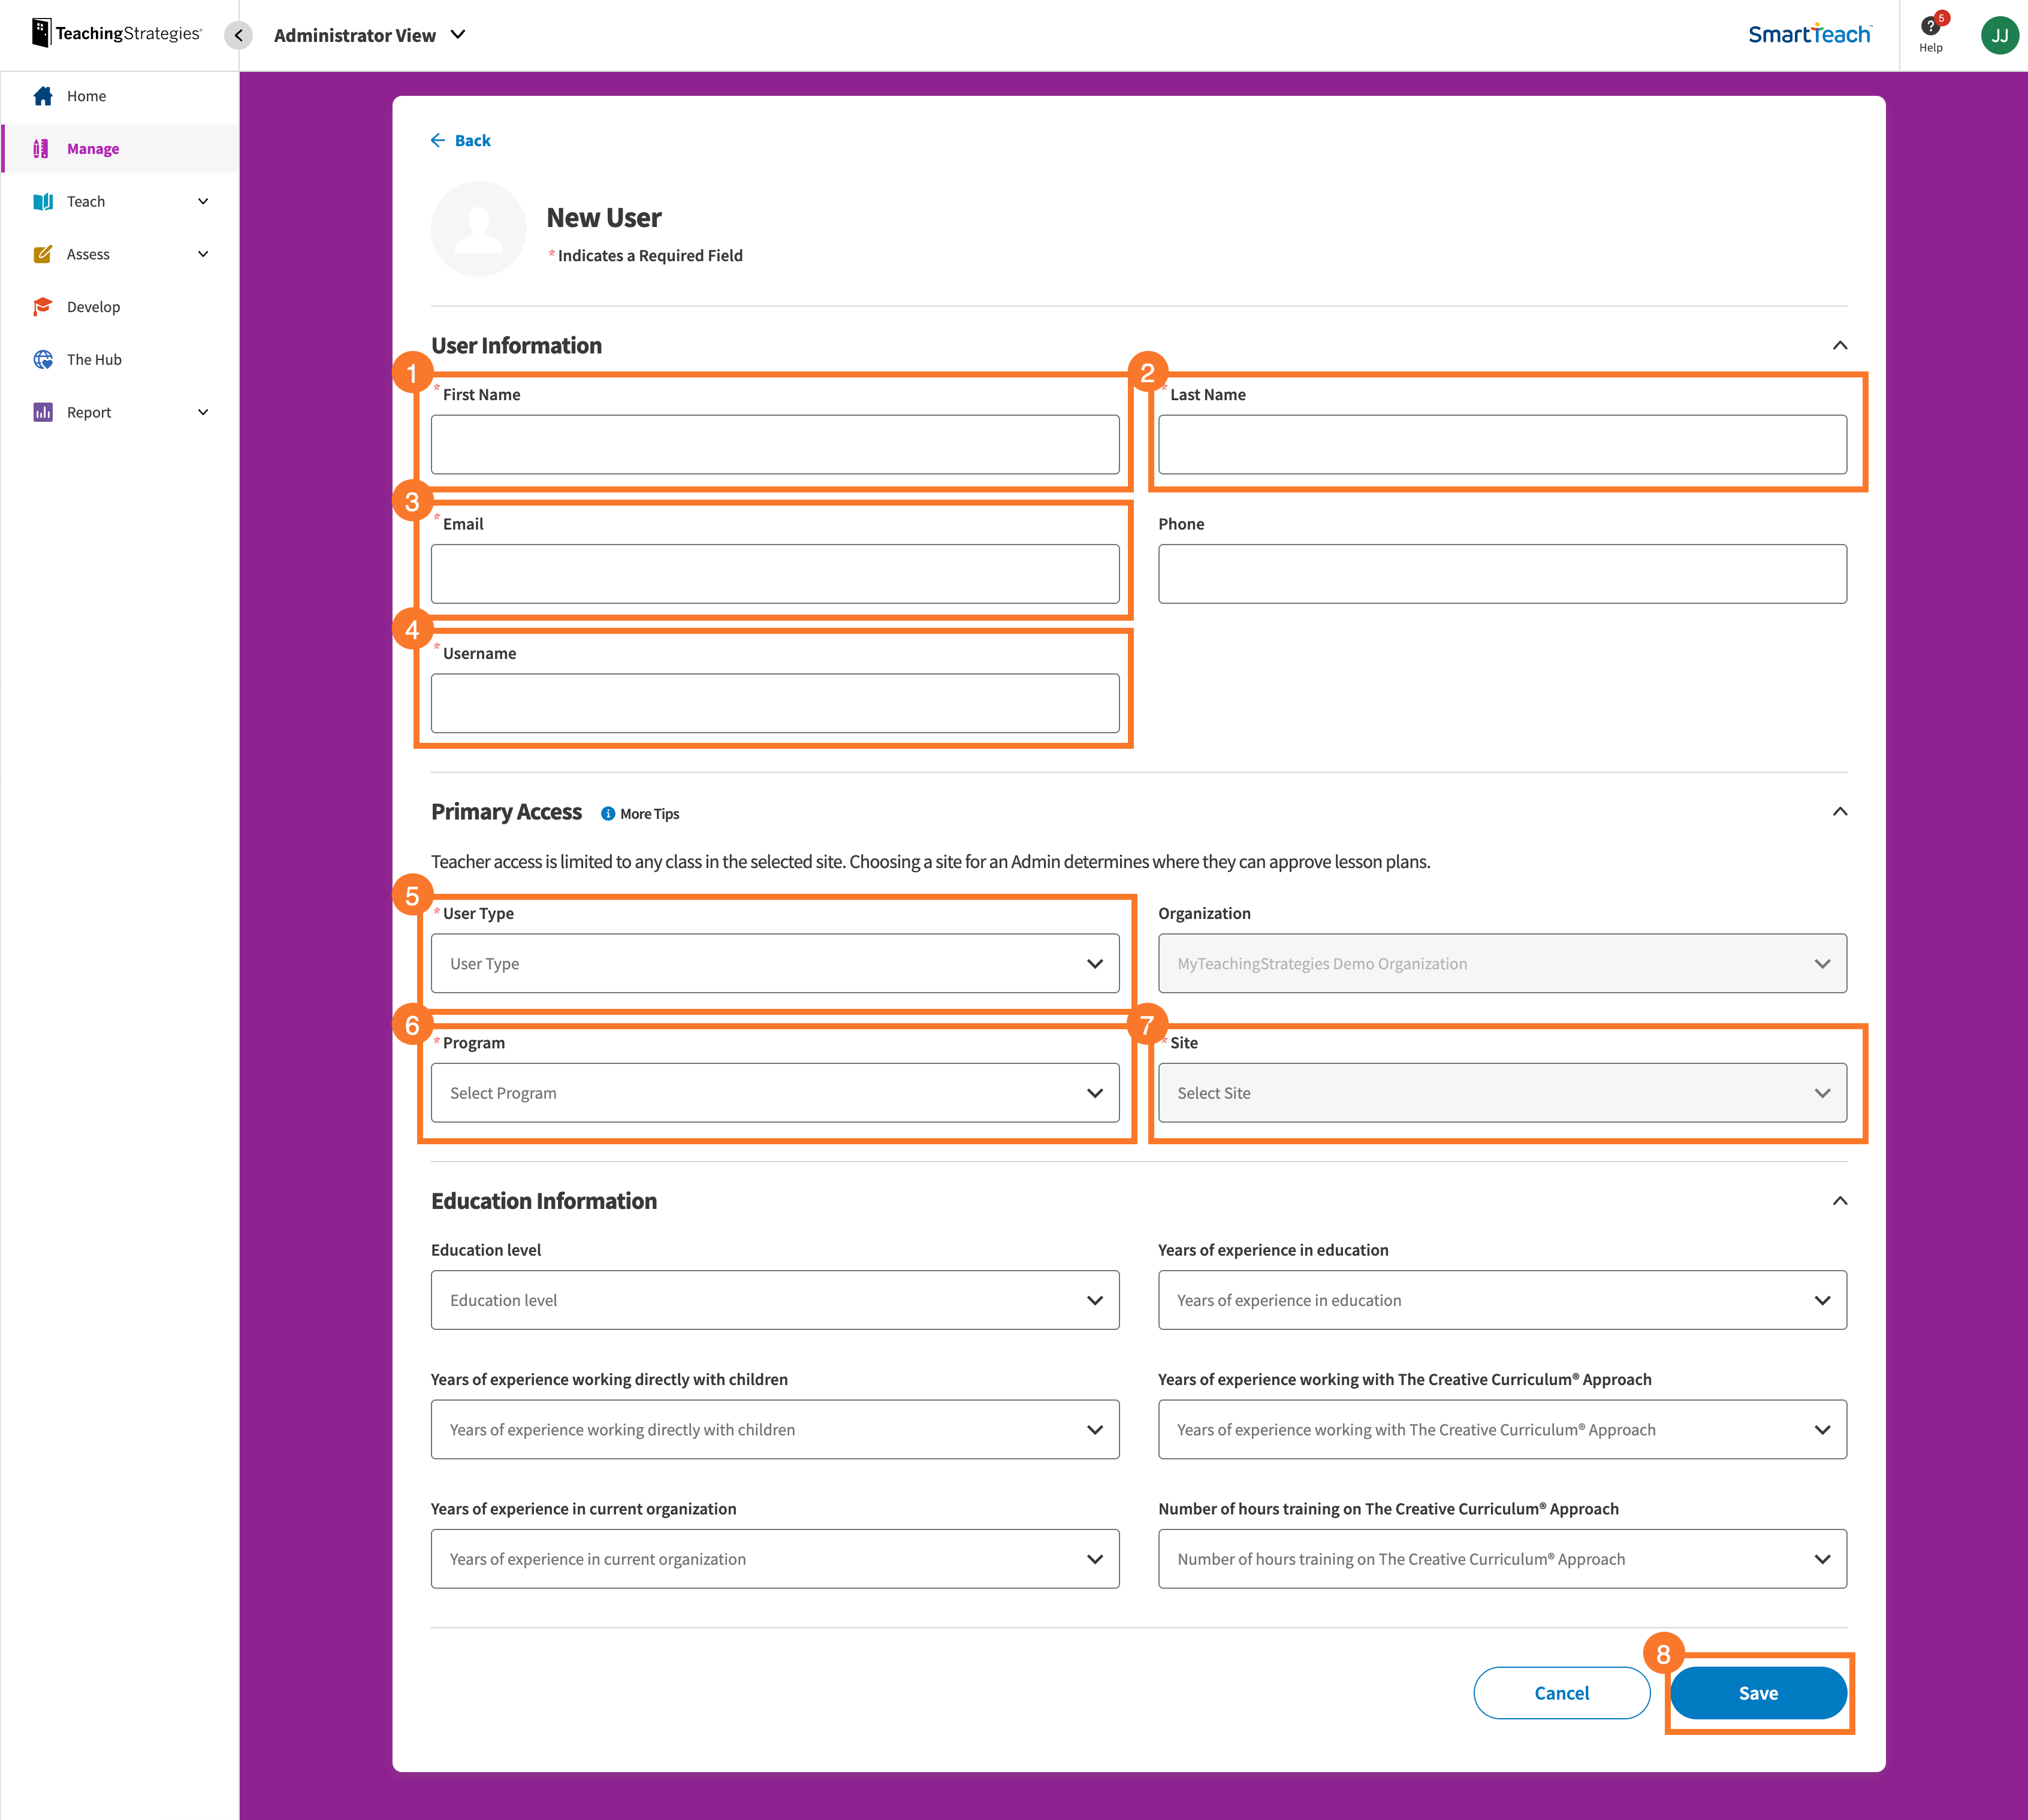
Task: Open Develop via the graduation cap icon
Action: 42,306
